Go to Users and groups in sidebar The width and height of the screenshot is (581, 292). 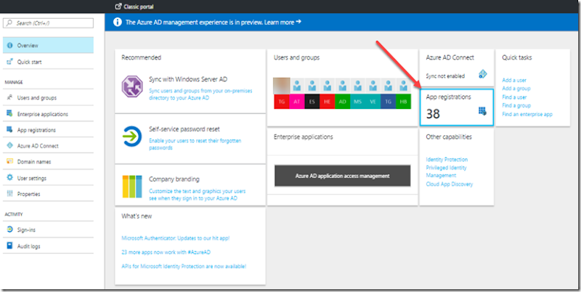[x=48, y=97]
